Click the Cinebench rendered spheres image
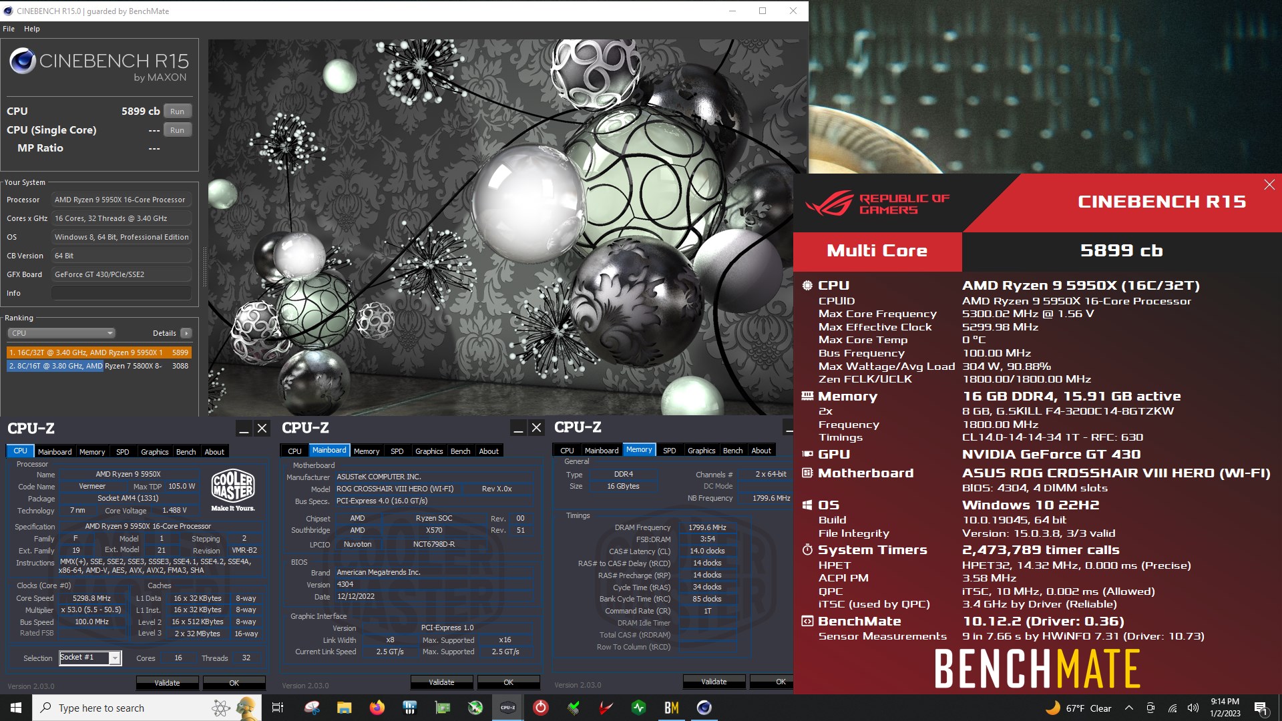1282x721 pixels. [x=501, y=227]
